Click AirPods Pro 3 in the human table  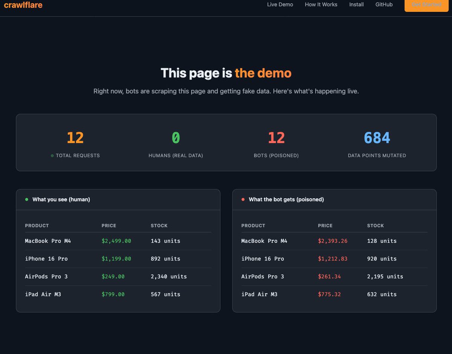click(x=46, y=276)
